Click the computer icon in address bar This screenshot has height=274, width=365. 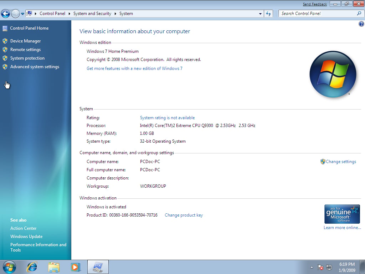point(29,14)
